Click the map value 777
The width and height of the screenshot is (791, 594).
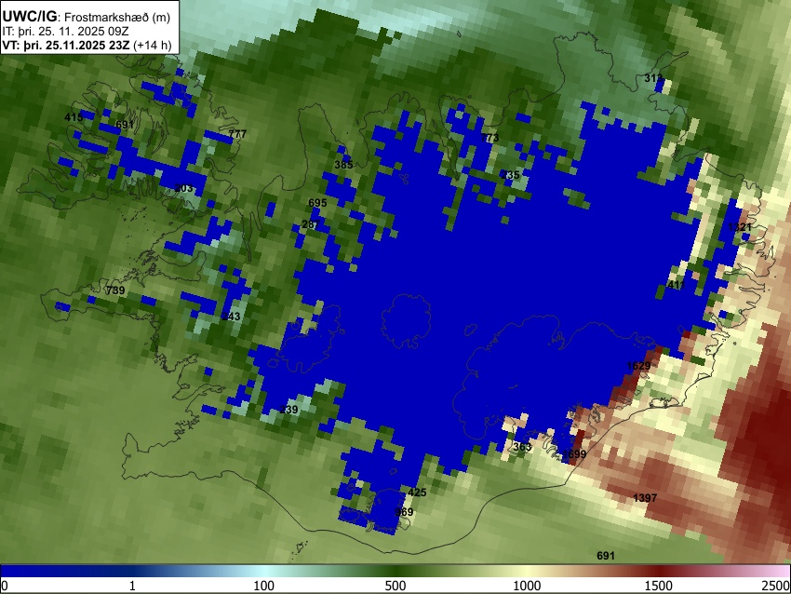237,134
